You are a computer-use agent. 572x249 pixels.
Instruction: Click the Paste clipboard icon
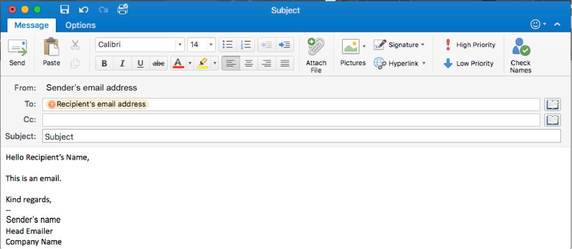coord(51,47)
